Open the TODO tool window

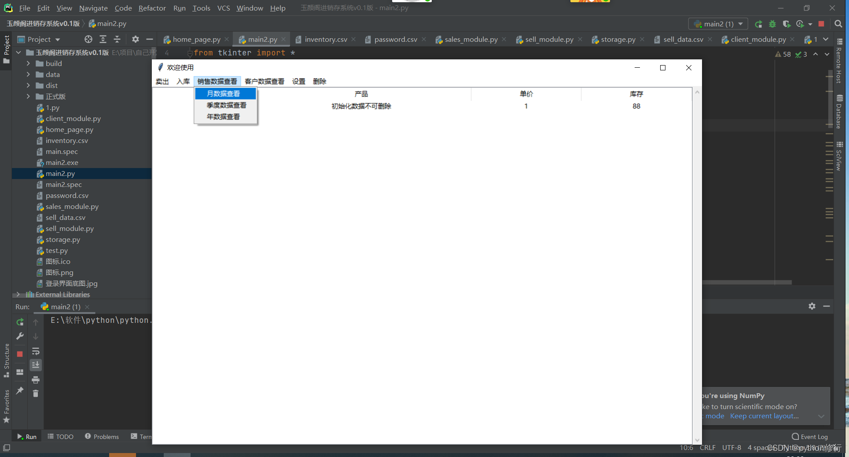coord(61,437)
